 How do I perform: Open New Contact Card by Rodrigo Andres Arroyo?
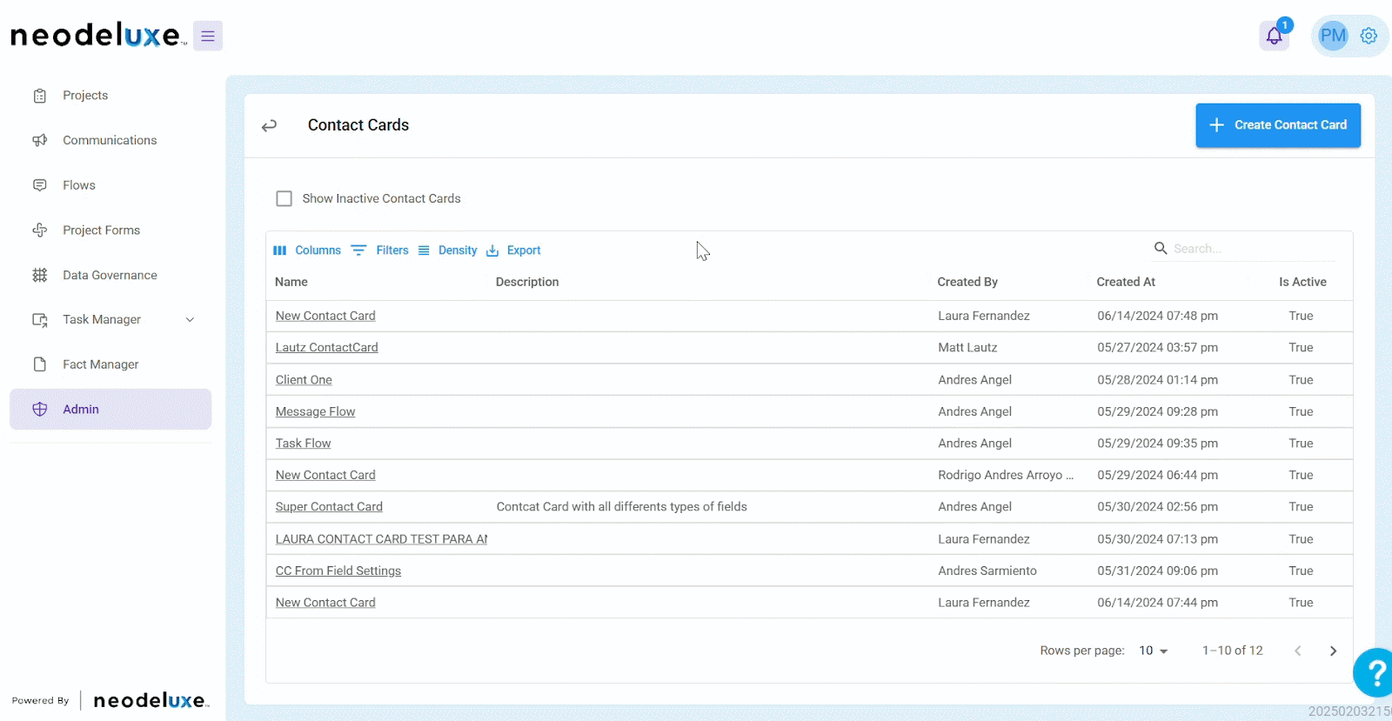[x=325, y=476]
